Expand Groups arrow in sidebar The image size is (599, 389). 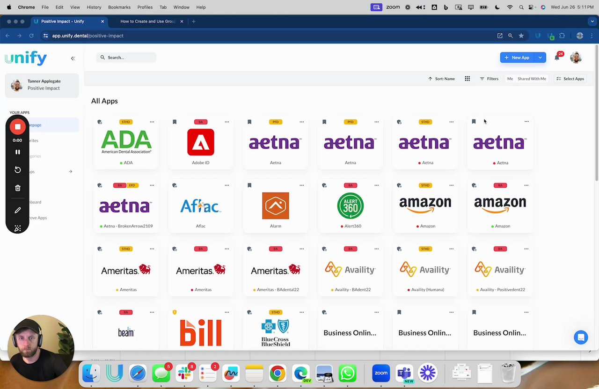pyautogui.click(x=70, y=172)
